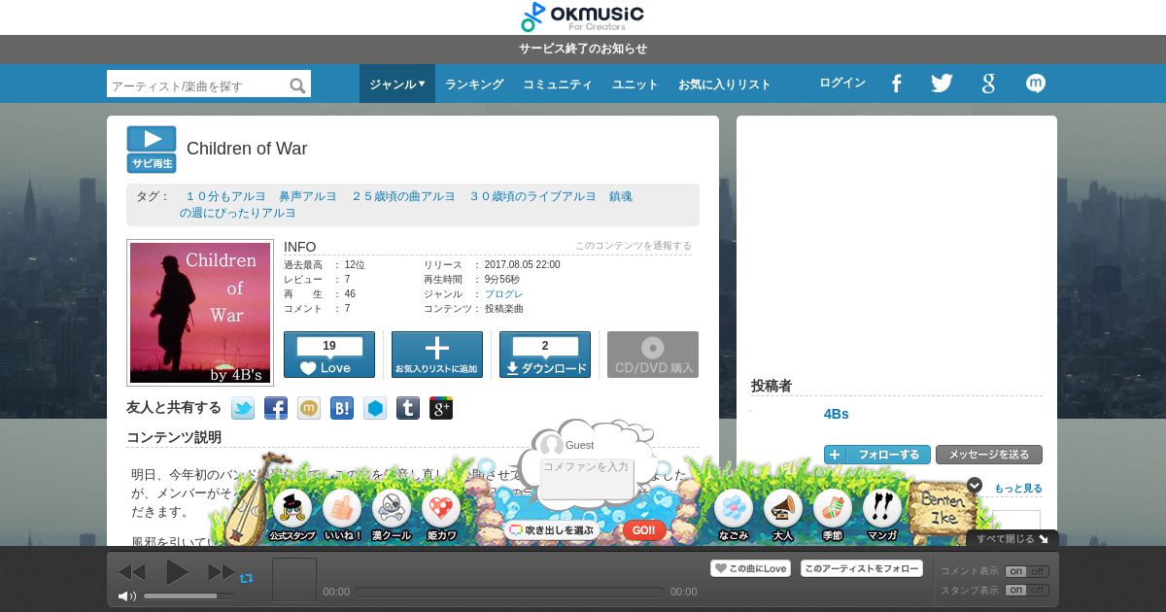Image resolution: width=1166 pixels, height=612 pixels.
Task: Click もっと見る link in sidebar
Action: [1018, 489]
